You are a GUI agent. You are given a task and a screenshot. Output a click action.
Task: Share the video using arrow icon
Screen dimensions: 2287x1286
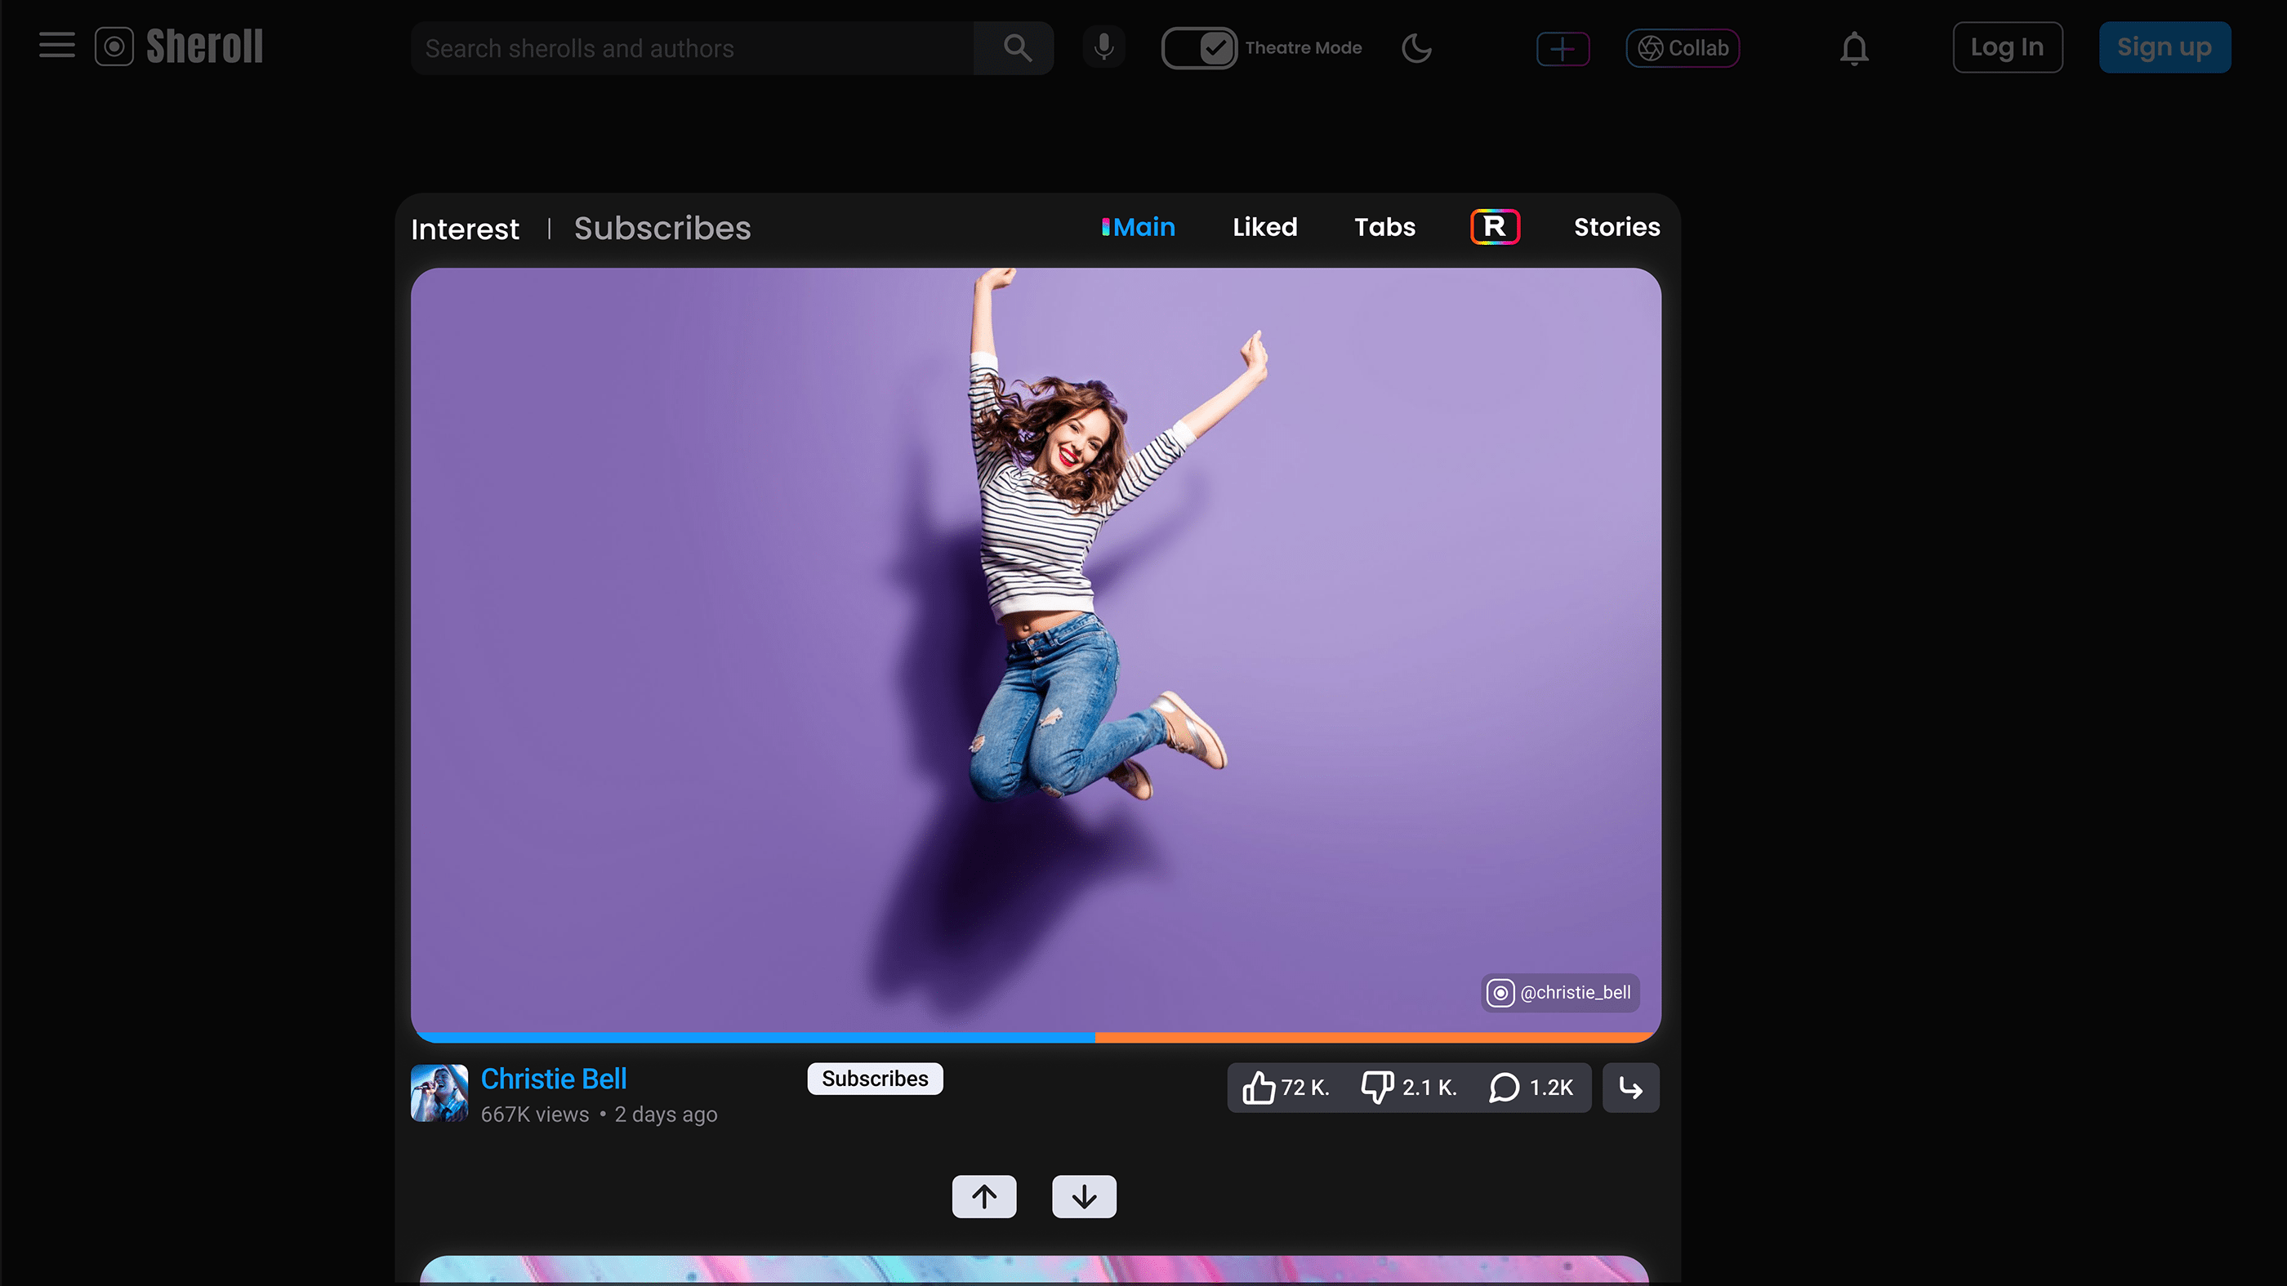tap(1630, 1088)
